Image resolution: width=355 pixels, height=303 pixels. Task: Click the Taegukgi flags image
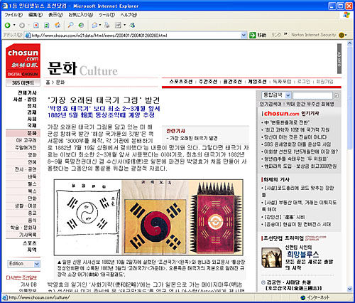[148, 217]
